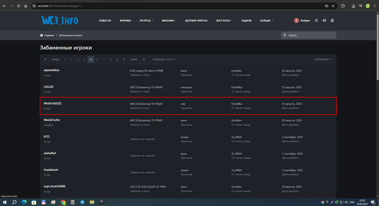
Task: Open banned player WoDoTa[UZ] entry
Action: click(x=52, y=103)
